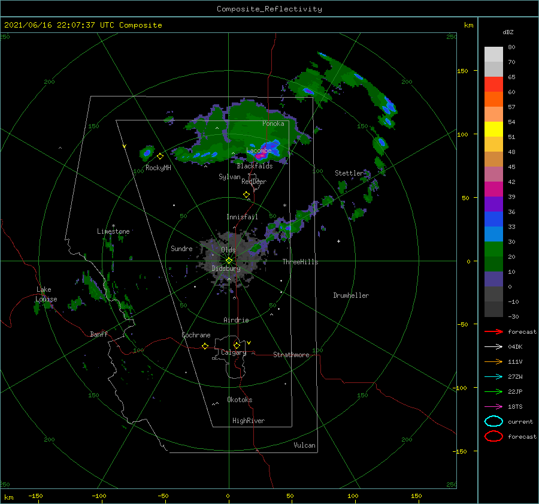Click the yellow diamond marker beside RockyMH
Screen dimensions: 539x504
click(160, 156)
